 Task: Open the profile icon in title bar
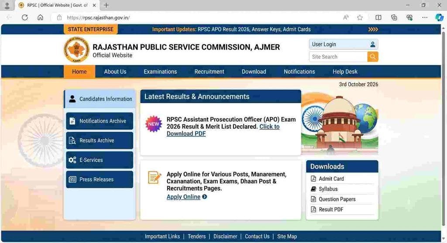(x=7, y=5)
